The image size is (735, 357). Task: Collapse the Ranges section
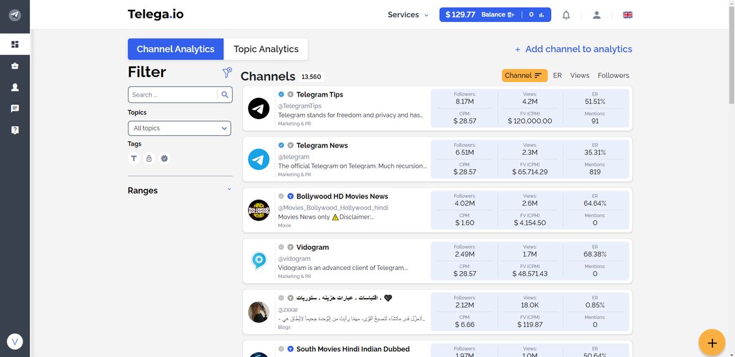tap(229, 189)
